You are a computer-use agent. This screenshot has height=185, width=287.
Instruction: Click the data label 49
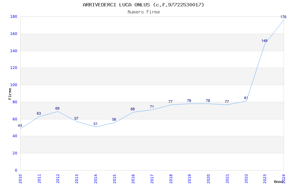[20, 125]
